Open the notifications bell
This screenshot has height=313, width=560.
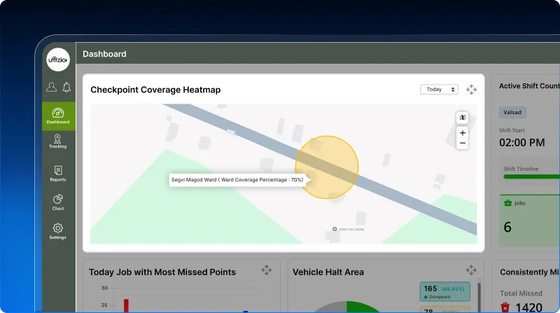[66, 88]
